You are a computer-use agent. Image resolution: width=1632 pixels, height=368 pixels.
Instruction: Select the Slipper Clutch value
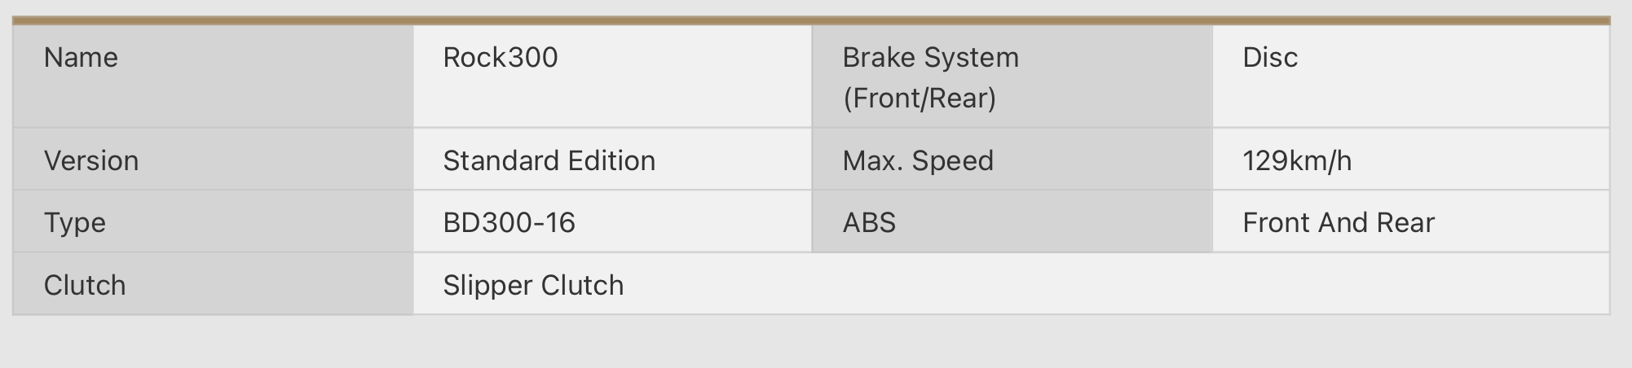(533, 286)
